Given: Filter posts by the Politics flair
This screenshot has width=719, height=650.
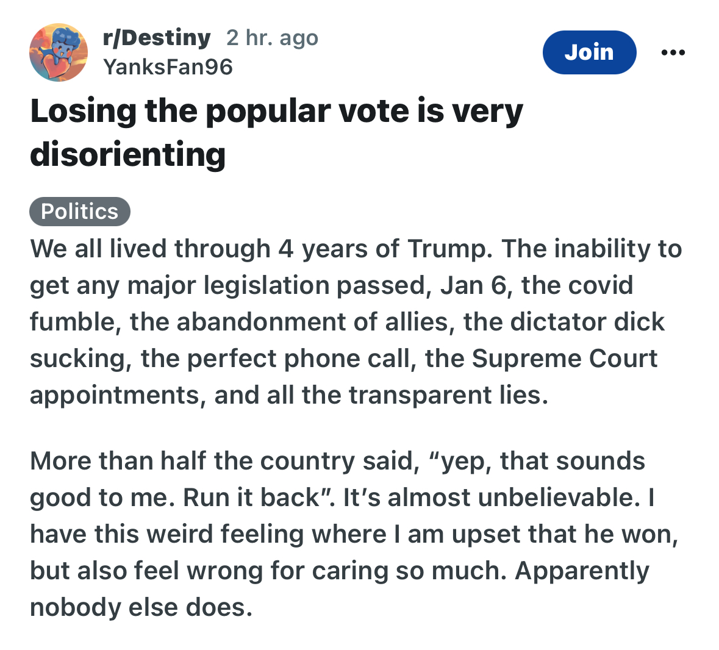Looking at the screenshot, I should pos(80,212).
